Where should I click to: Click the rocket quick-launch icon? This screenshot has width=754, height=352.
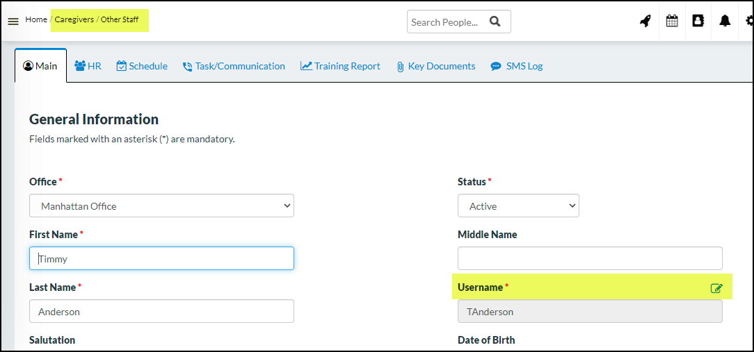645,22
